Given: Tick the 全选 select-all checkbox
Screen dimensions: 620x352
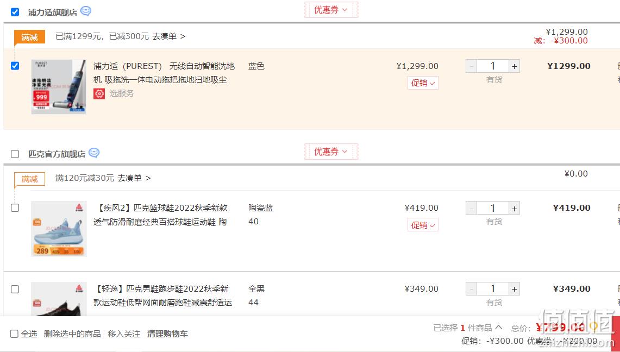Looking at the screenshot, I should pos(14,334).
